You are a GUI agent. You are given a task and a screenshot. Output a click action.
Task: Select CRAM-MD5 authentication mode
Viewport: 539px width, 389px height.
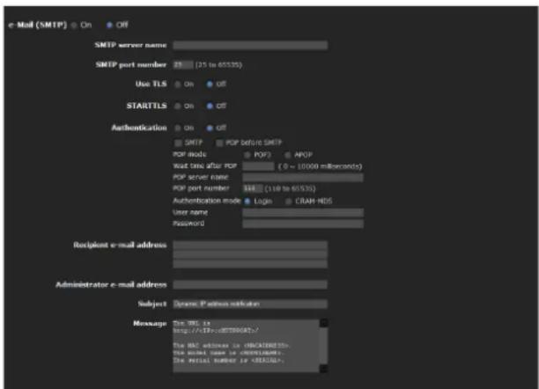pos(288,202)
